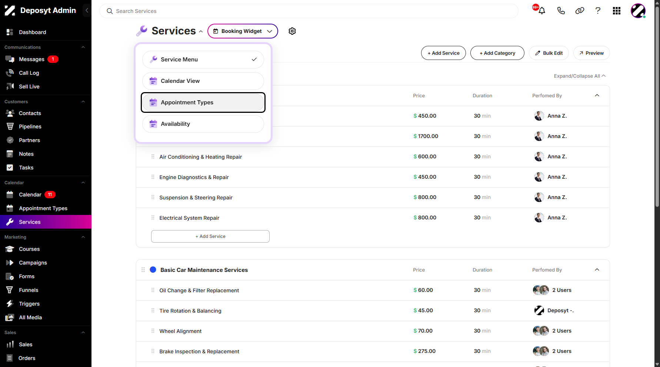Open the user profile avatar

[x=638, y=11]
